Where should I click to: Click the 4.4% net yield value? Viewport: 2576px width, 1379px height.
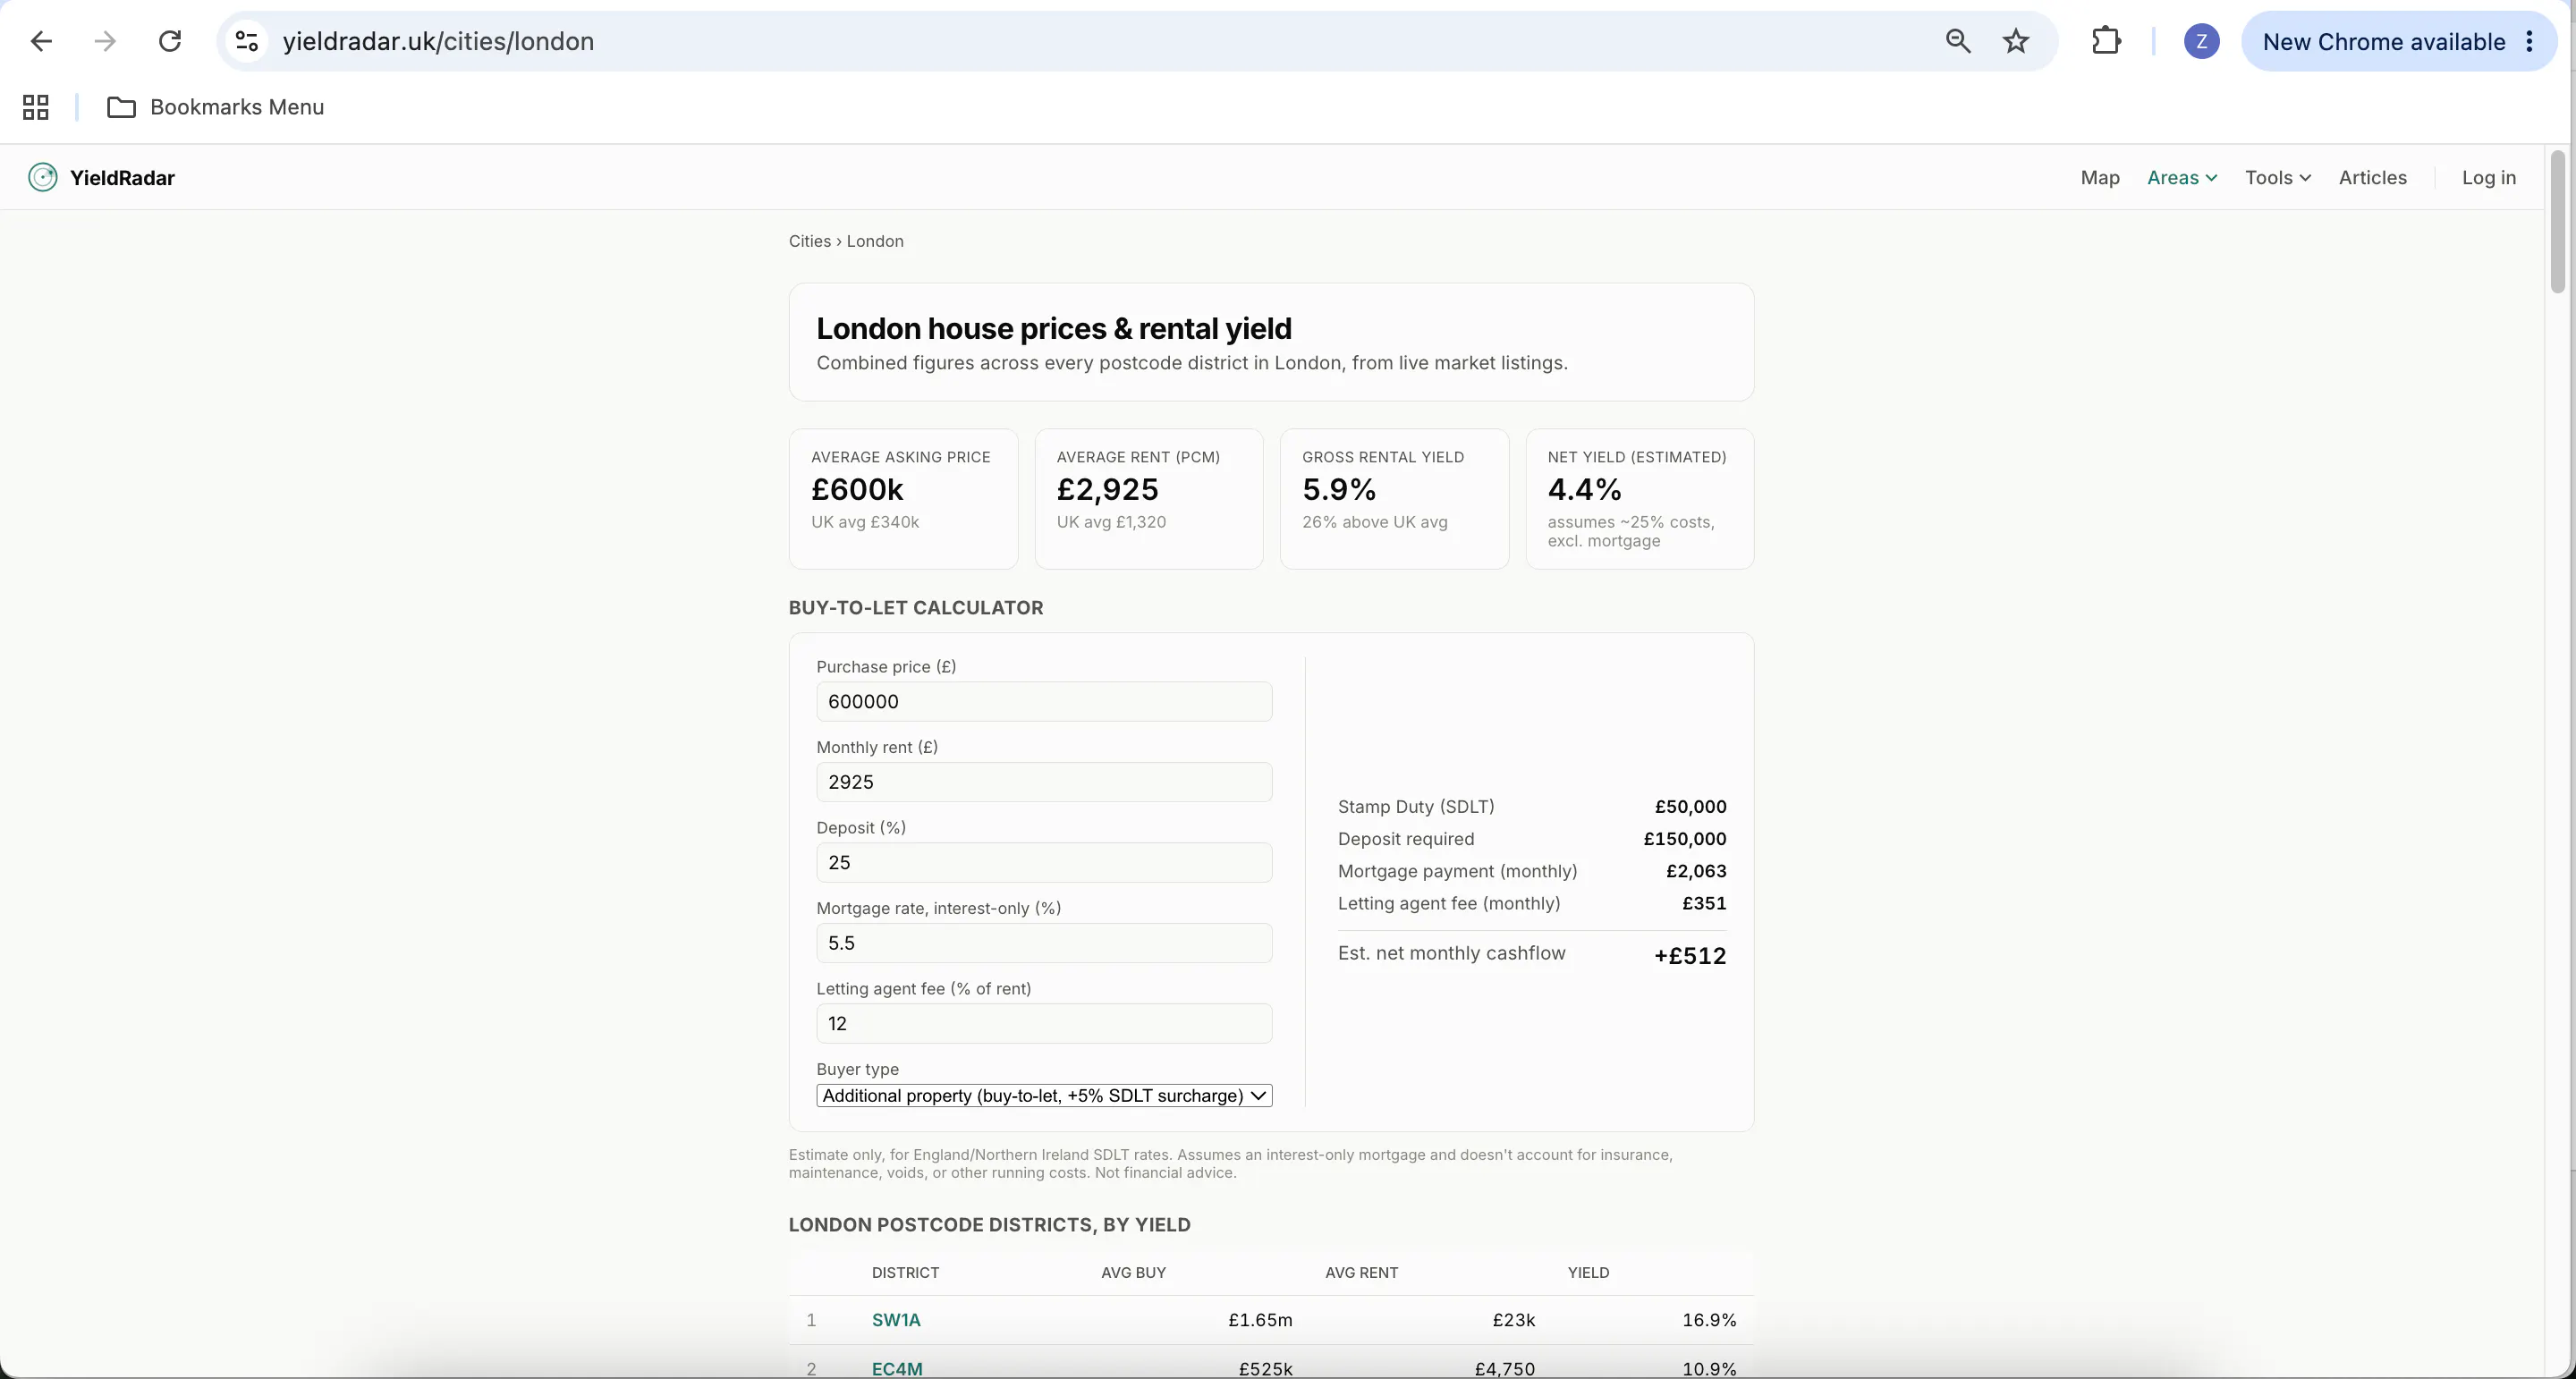tap(1584, 490)
